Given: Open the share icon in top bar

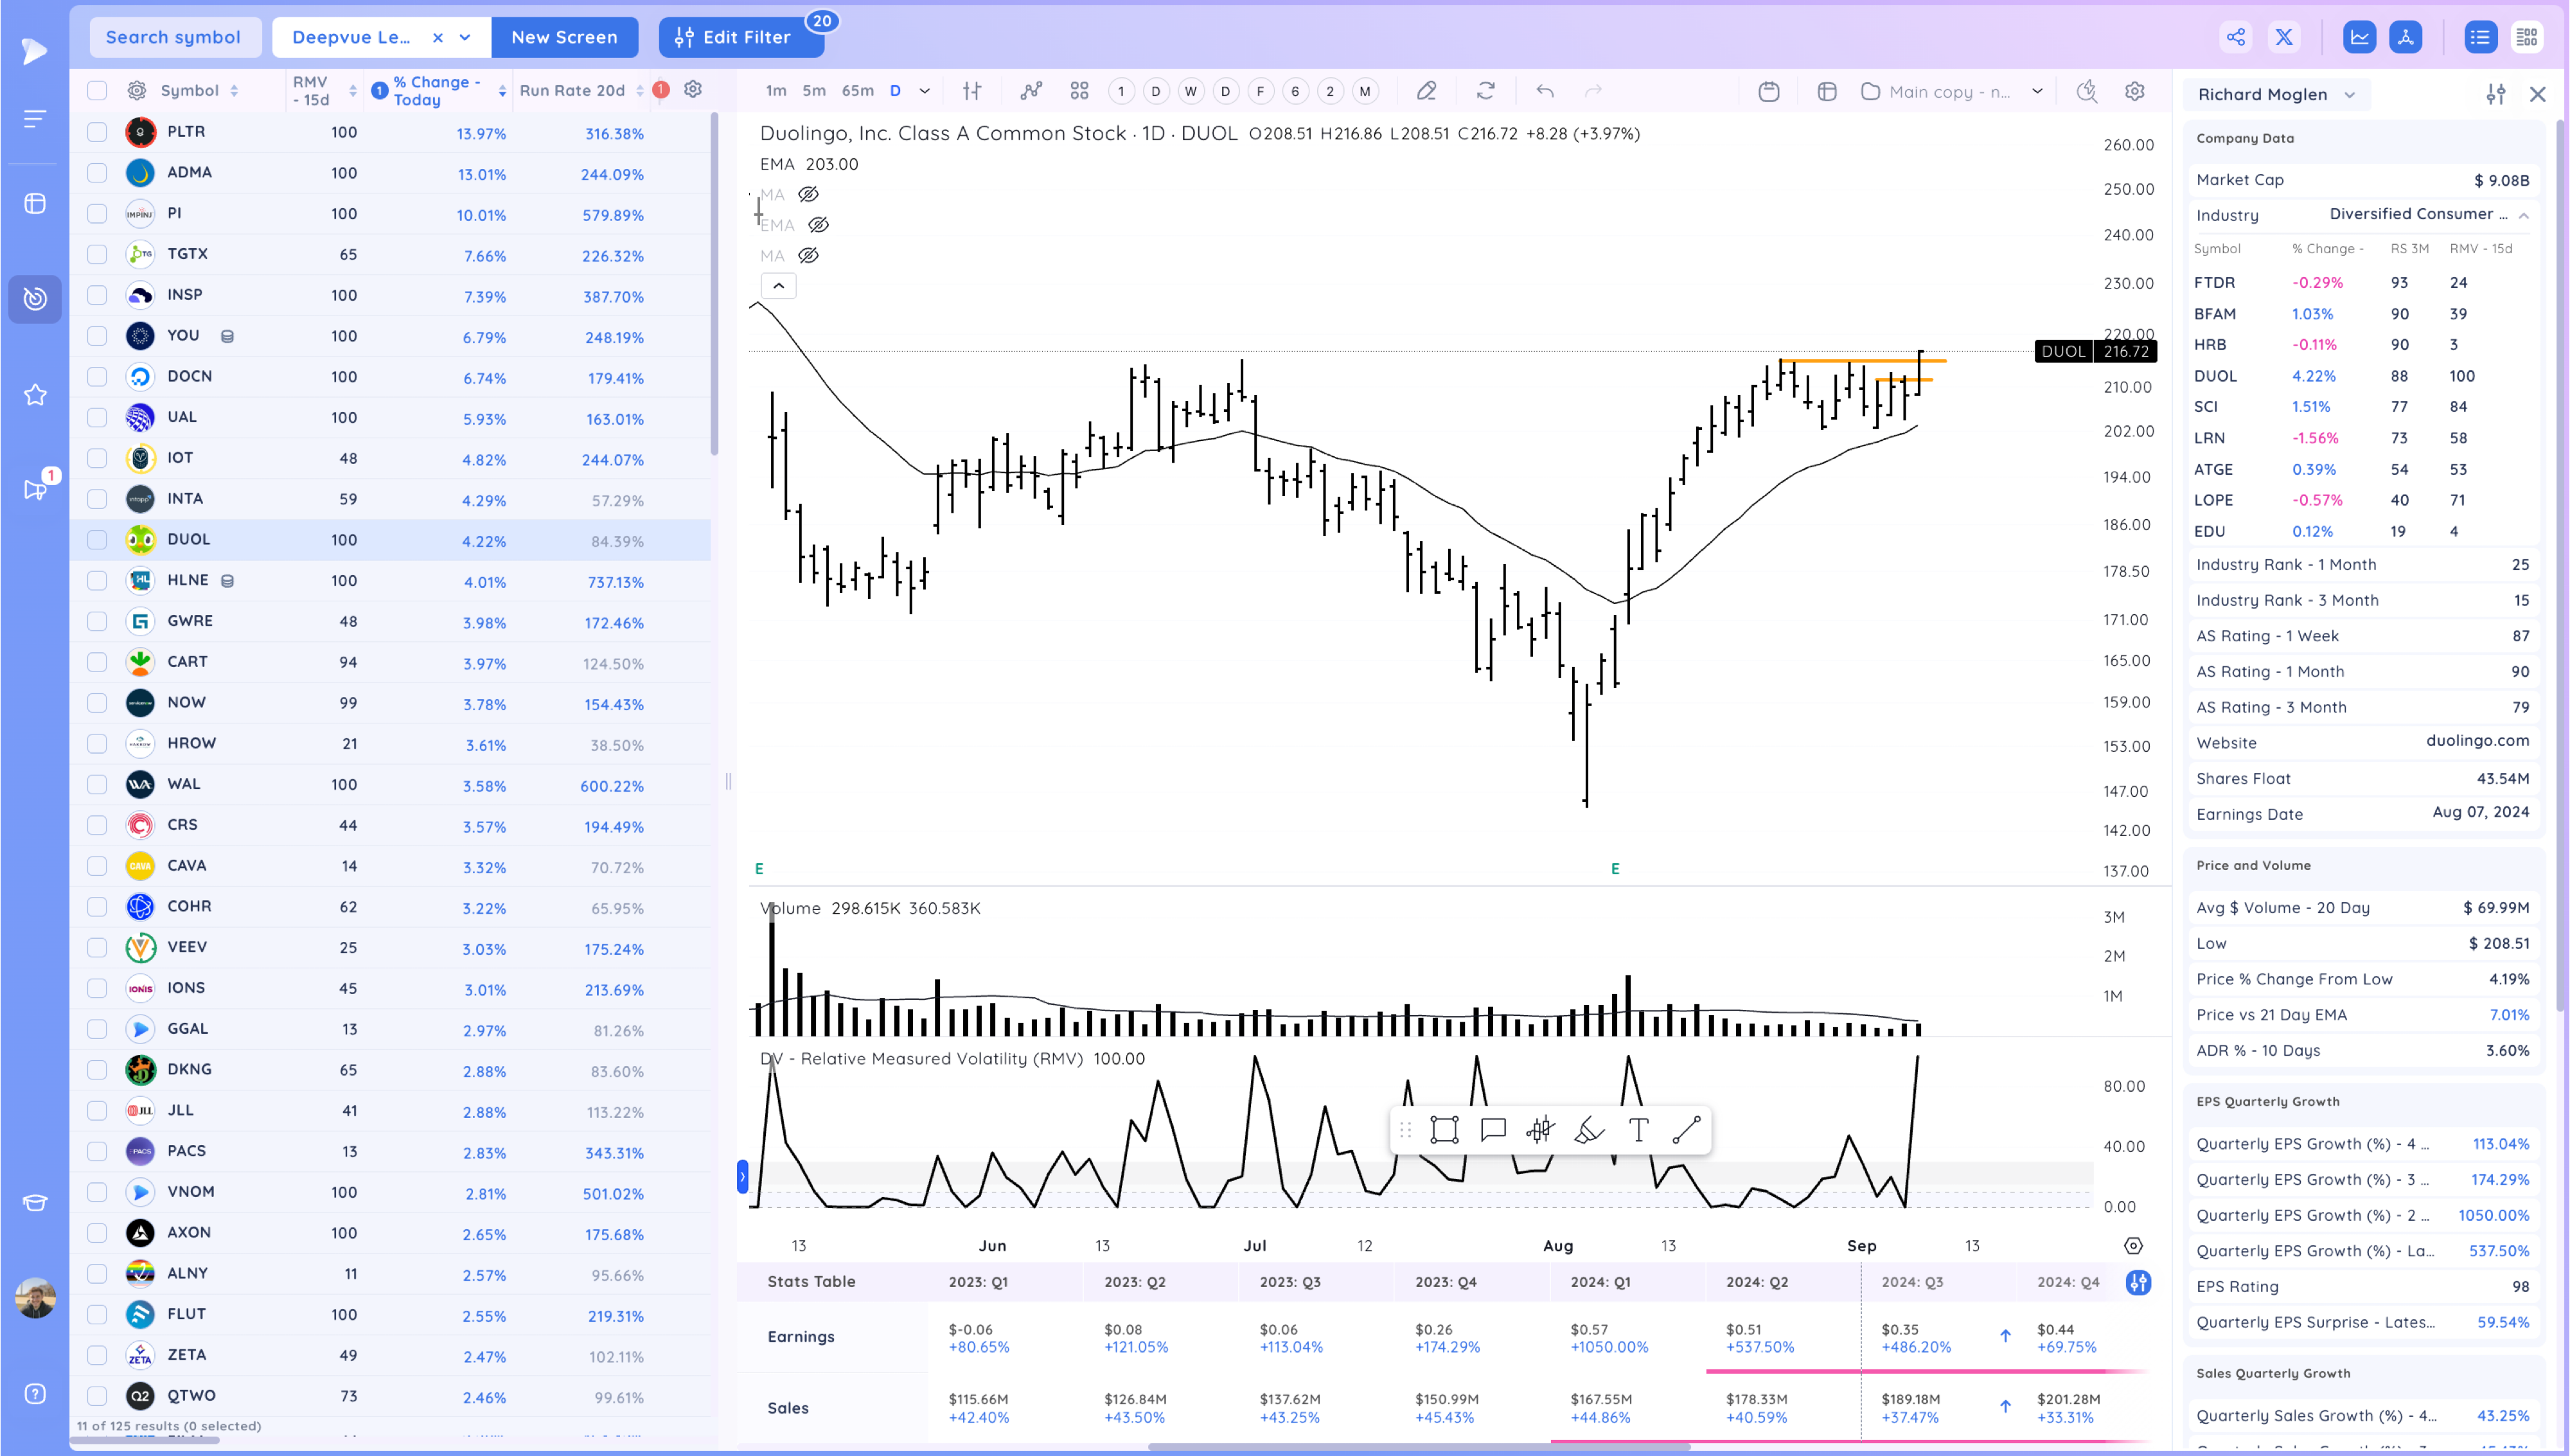Looking at the screenshot, I should 2236,37.
